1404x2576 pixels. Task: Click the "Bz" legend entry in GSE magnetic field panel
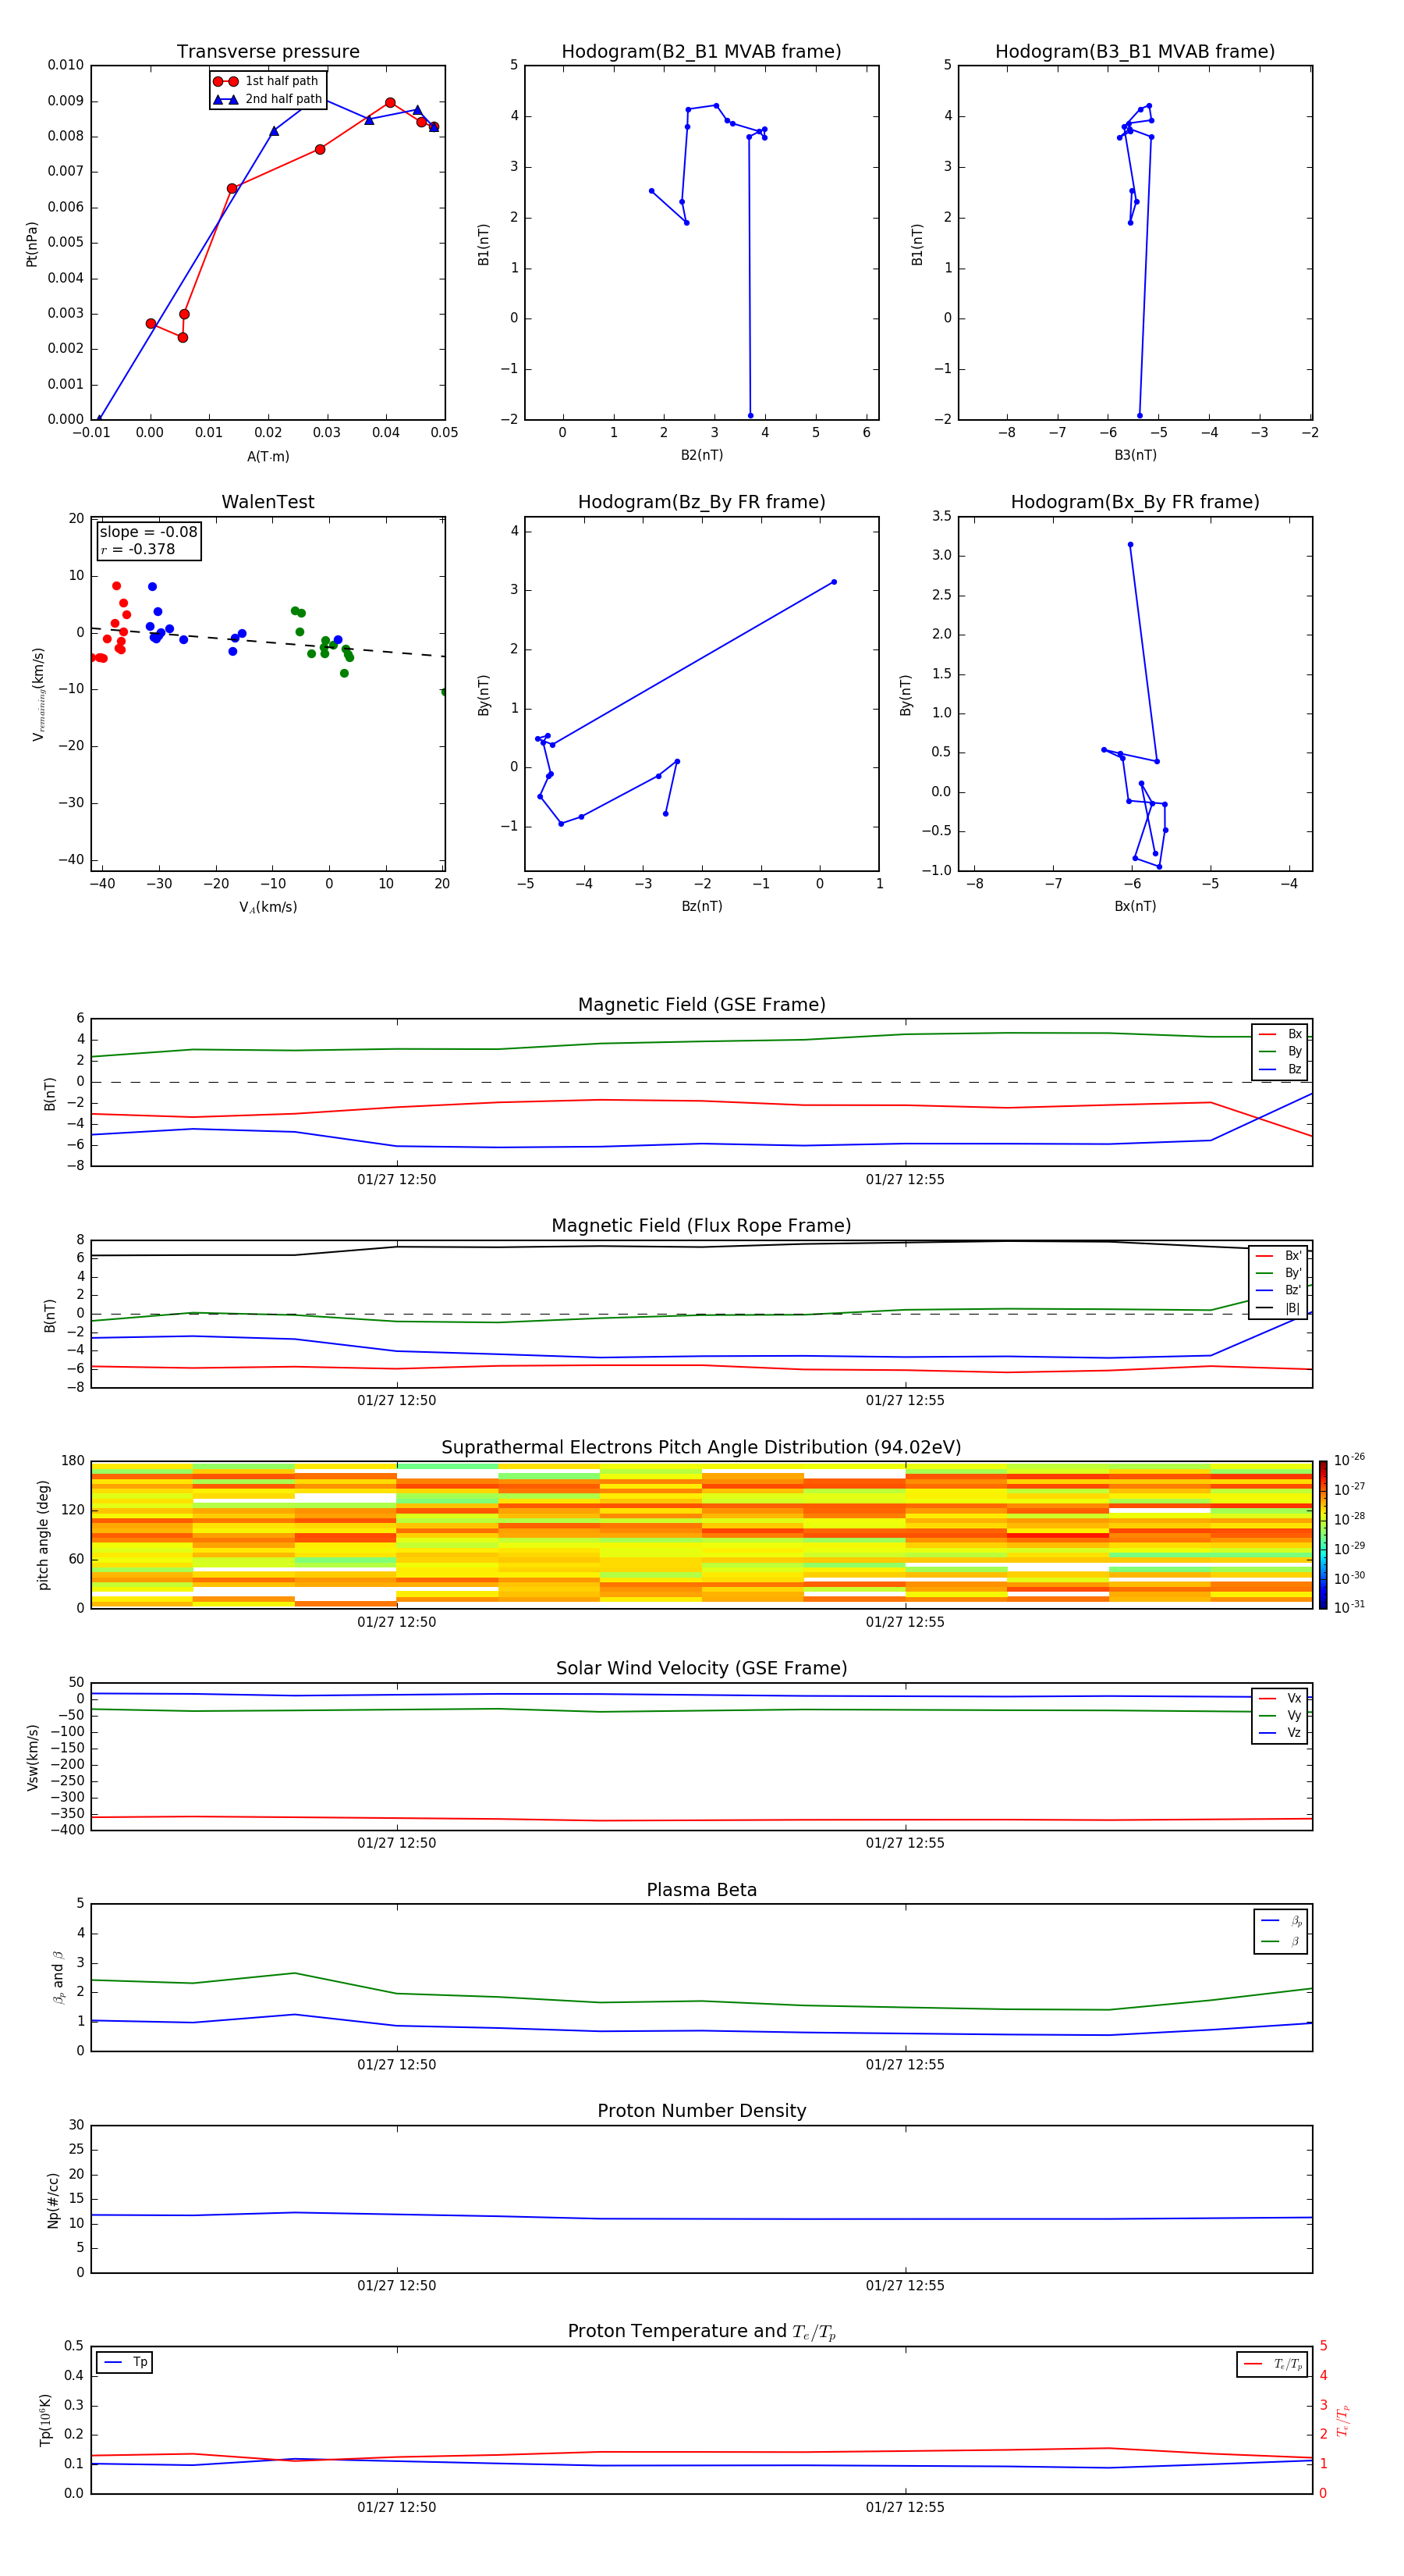(1280, 1069)
